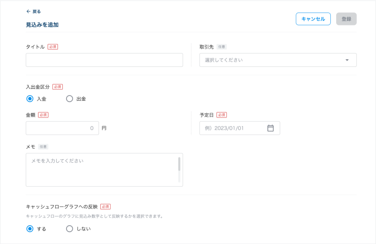Screen dimensions: 376x244
Task: Click the 出金 radio label text
Action: [81, 99]
